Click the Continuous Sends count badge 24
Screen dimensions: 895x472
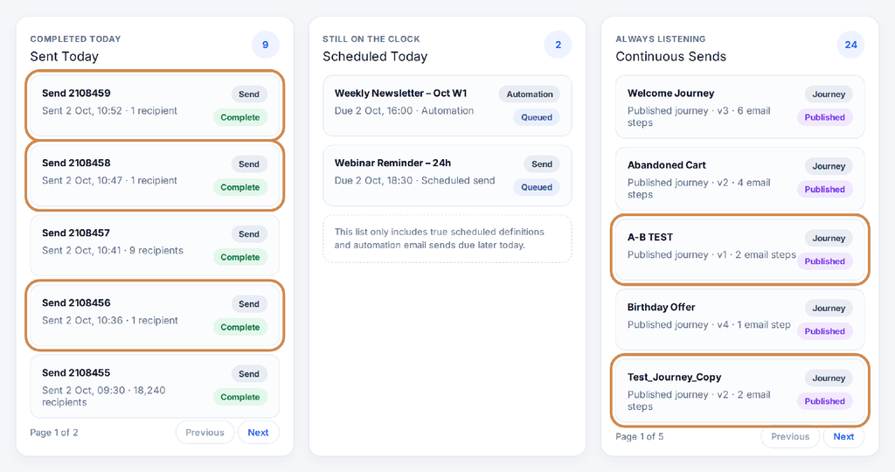coord(850,45)
